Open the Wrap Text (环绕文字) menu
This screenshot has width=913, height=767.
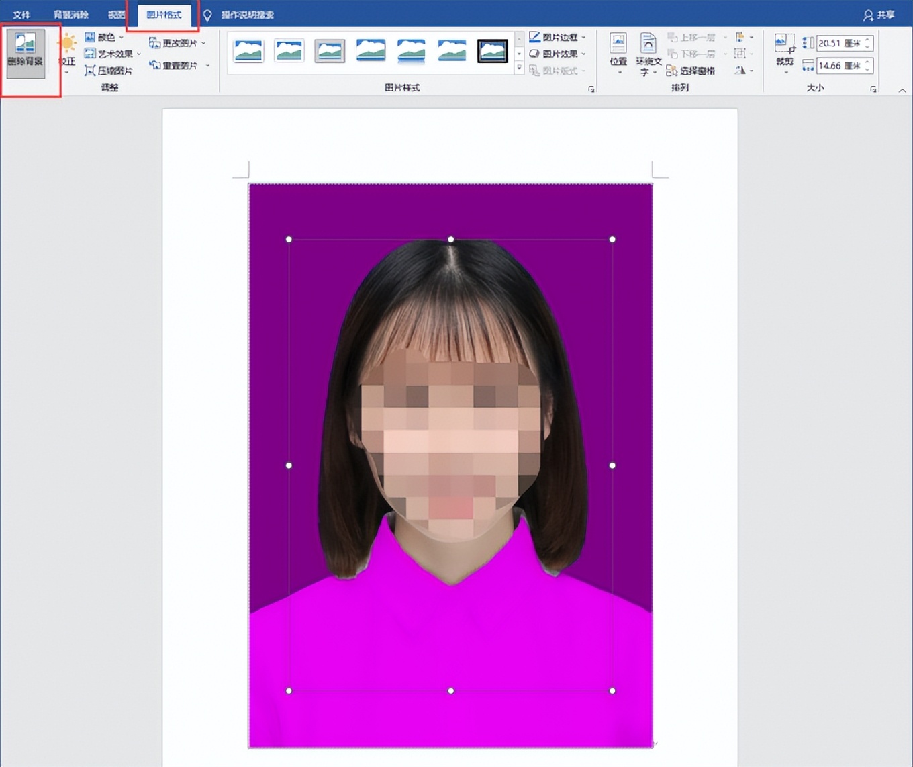[648, 54]
